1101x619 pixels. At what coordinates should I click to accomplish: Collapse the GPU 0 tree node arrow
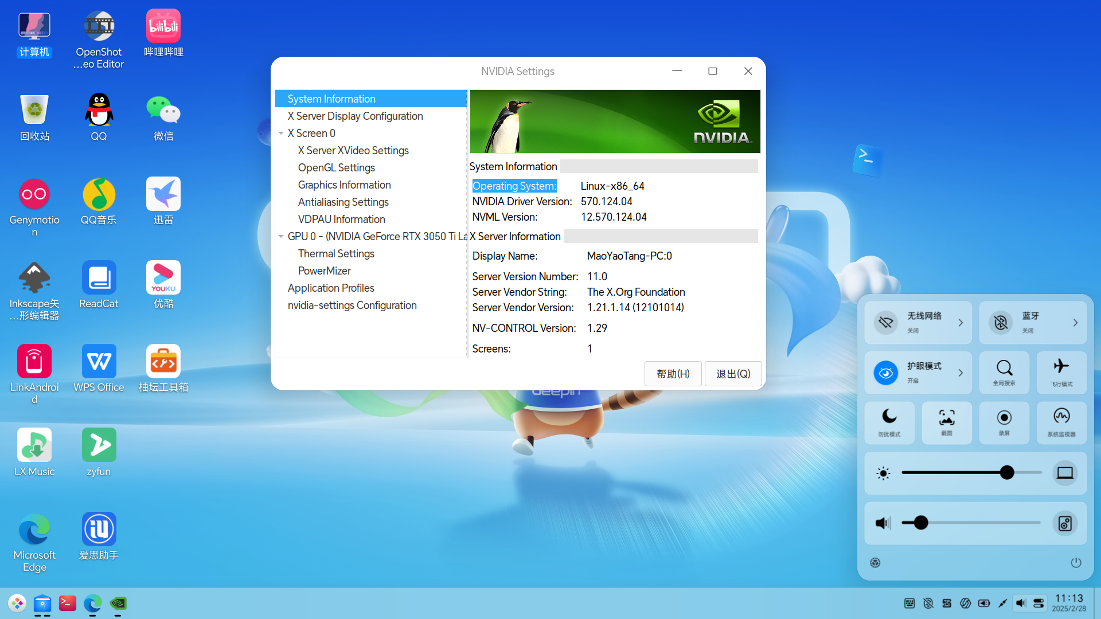tap(281, 236)
